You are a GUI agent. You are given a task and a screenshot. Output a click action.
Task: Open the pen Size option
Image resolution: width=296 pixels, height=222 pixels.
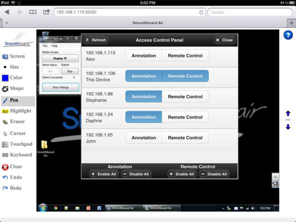(x=11, y=67)
